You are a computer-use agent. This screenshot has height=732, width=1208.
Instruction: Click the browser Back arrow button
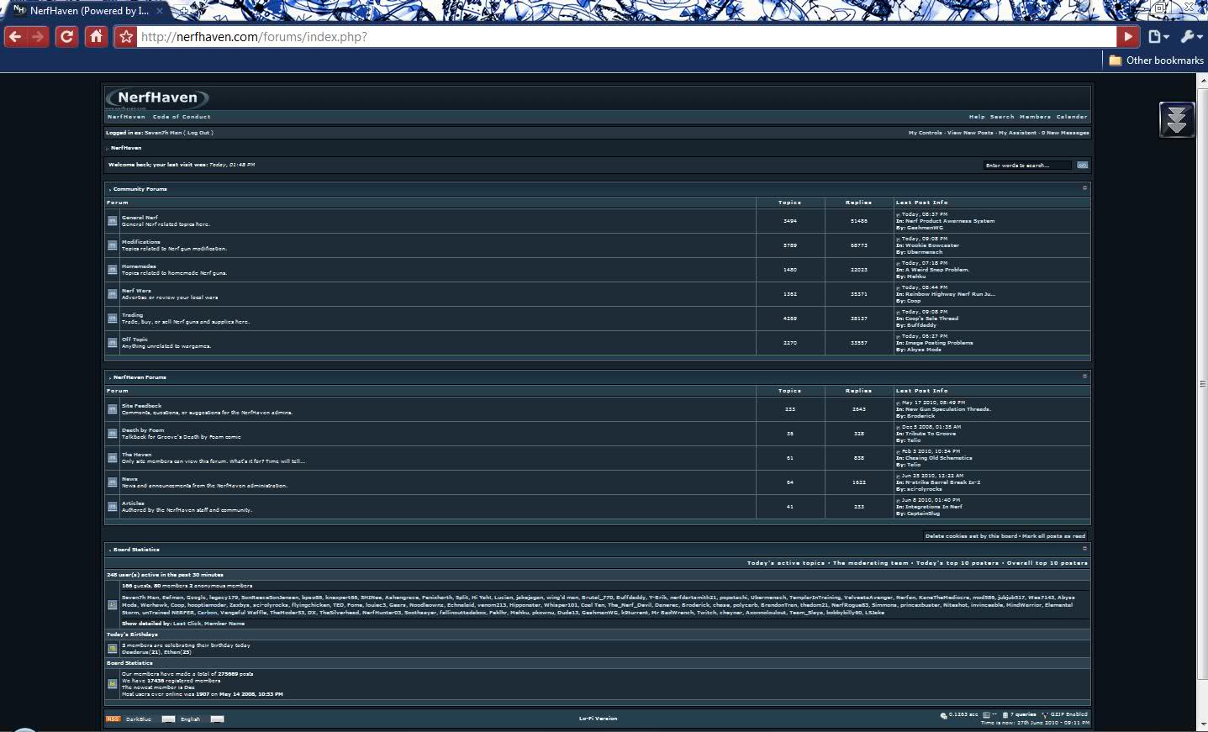14,37
